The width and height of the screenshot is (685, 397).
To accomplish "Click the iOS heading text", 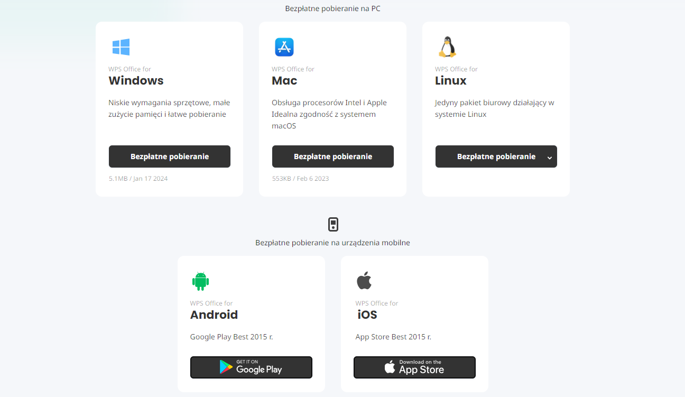I will (366, 315).
